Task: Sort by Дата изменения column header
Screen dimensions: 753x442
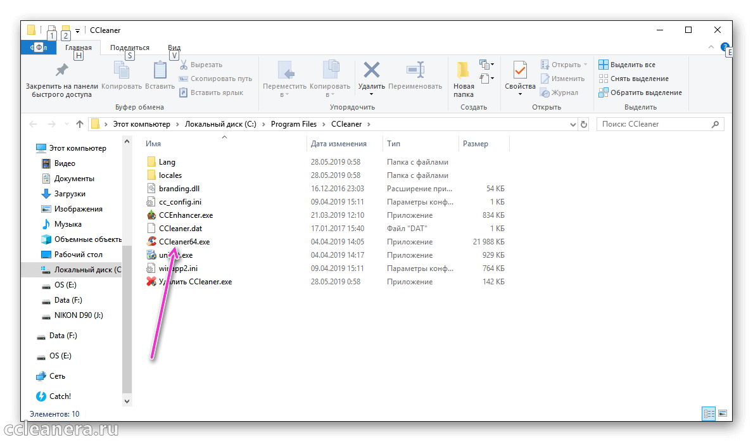Action: click(x=339, y=144)
